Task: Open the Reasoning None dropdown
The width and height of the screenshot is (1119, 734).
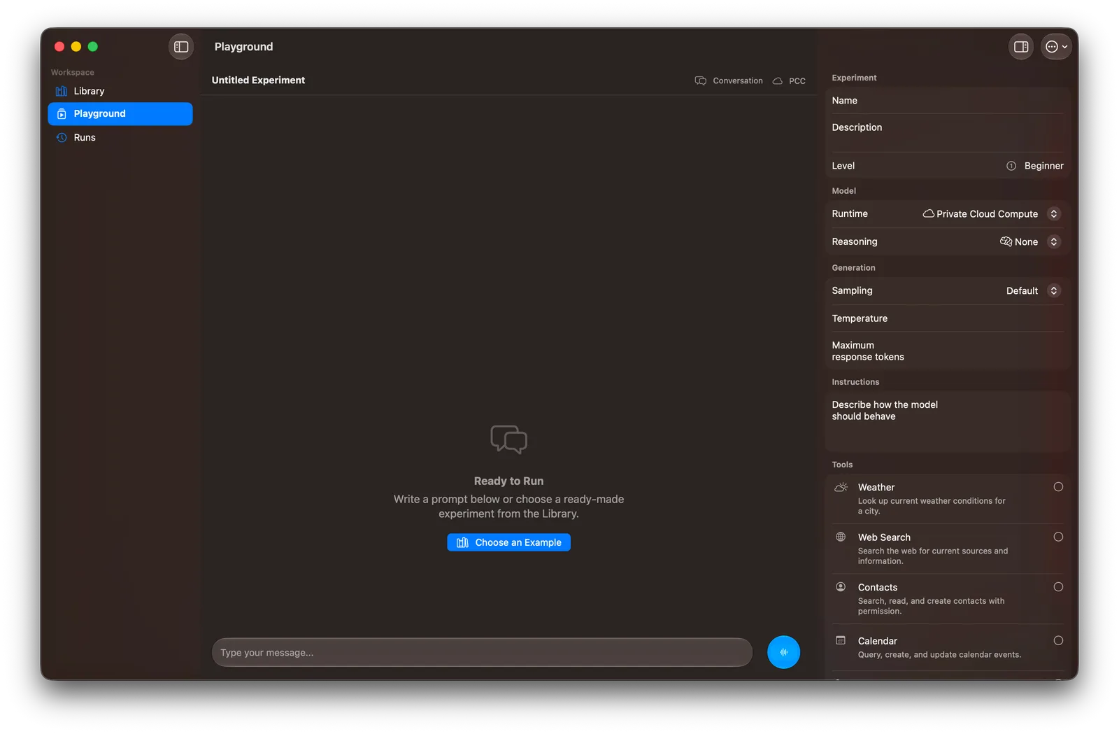Action: (x=1030, y=241)
